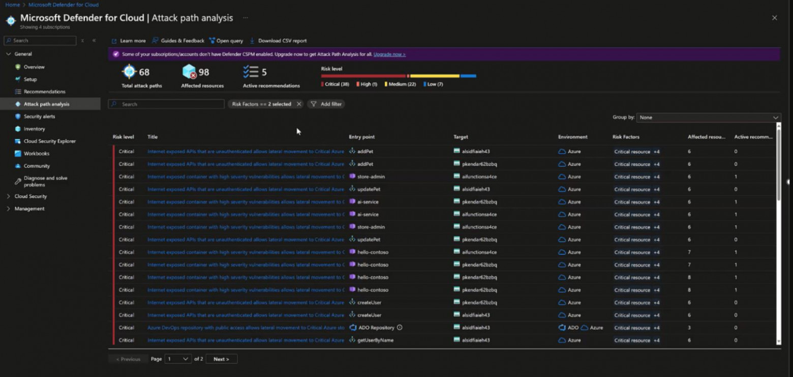The height and width of the screenshot is (377, 793).
Task: Click the Next page button
Action: point(221,359)
